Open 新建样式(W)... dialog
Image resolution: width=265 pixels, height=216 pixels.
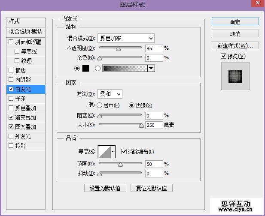point(235,45)
